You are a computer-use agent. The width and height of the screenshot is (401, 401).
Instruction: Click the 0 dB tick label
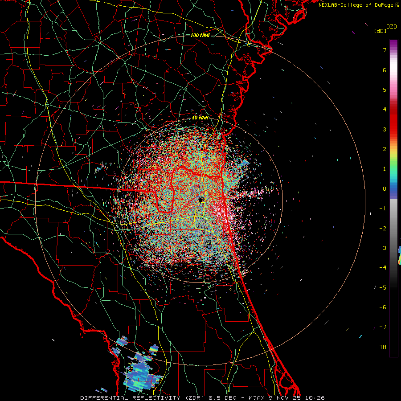(x=385, y=189)
